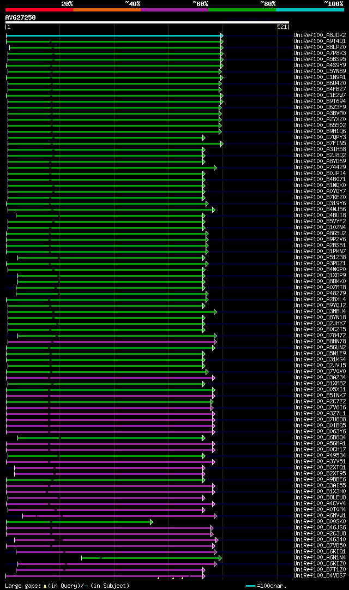Select the UniRef100_D0CH17 label
Image resolution: width=349 pixels, height=590 pixels.
point(320,450)
